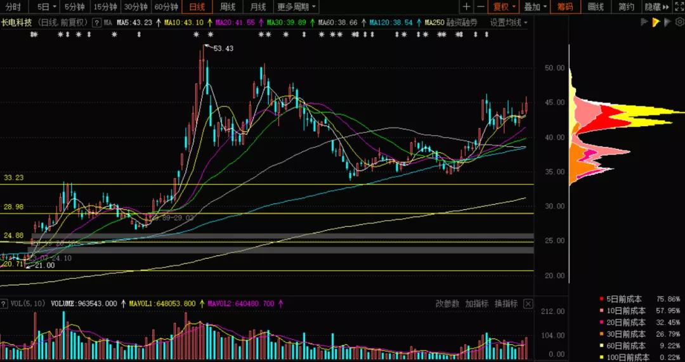
Task: Open the 复权 adjustment dropdown
Action: (x=504, y=6)
